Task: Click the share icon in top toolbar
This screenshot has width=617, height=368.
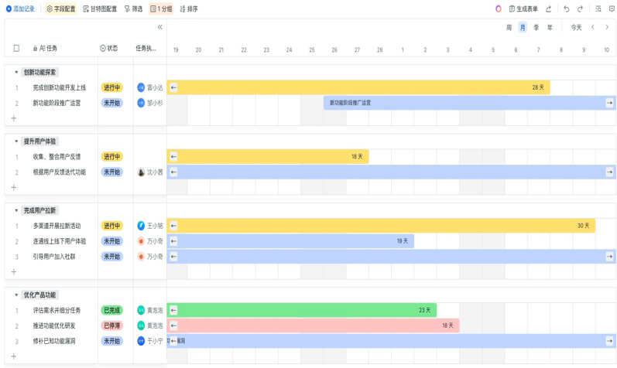Action: tap(549, 9)
